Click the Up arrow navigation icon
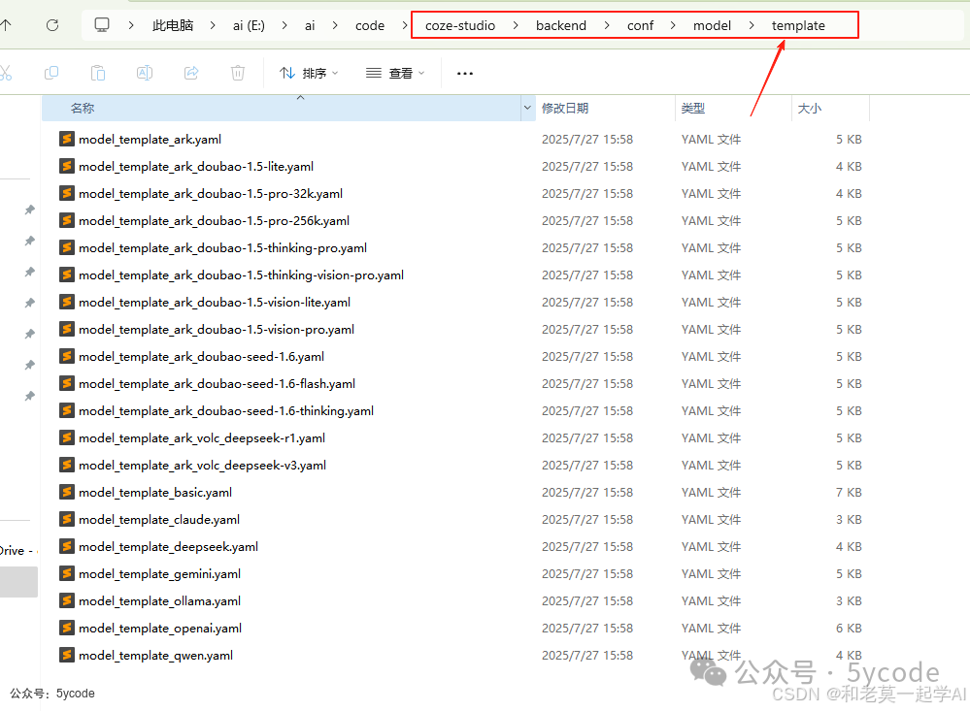 tap(6, 25)
